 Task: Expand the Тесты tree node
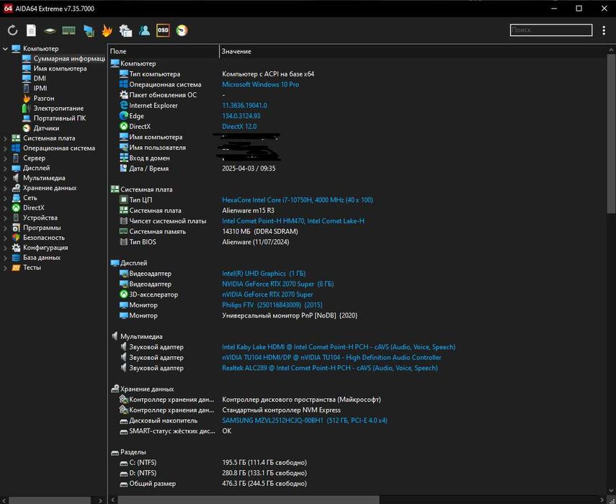(x=6, y=267)
